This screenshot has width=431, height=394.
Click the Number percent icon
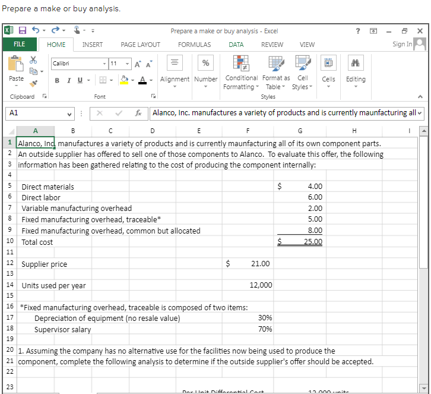click(x=205, y=63)
